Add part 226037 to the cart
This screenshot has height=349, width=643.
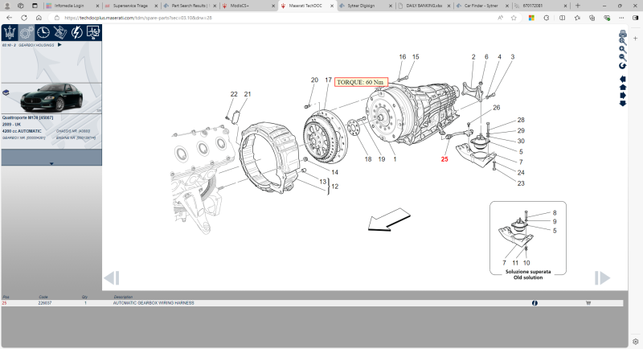(x=588, y=303)
